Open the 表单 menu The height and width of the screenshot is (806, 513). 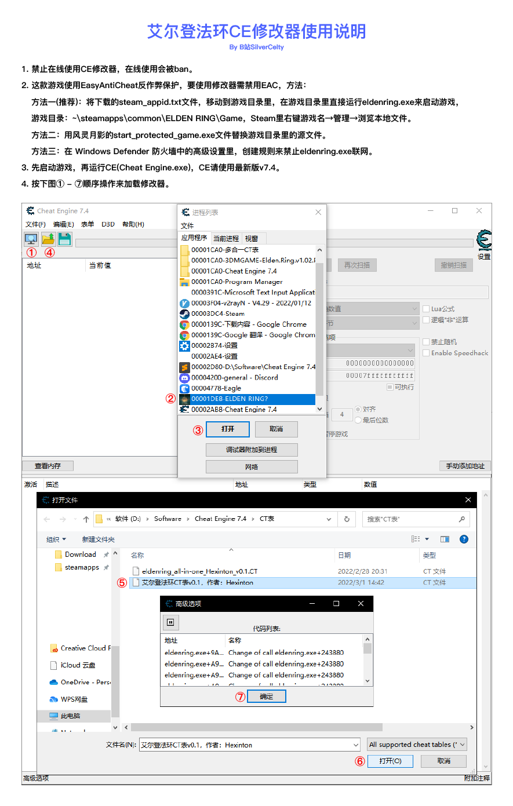click(88, 224)
